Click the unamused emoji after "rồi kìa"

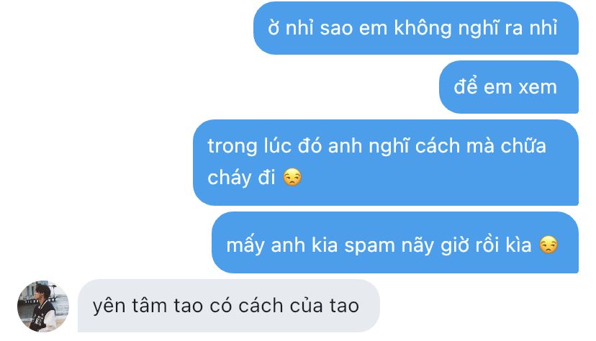click(x=548, y=245)
